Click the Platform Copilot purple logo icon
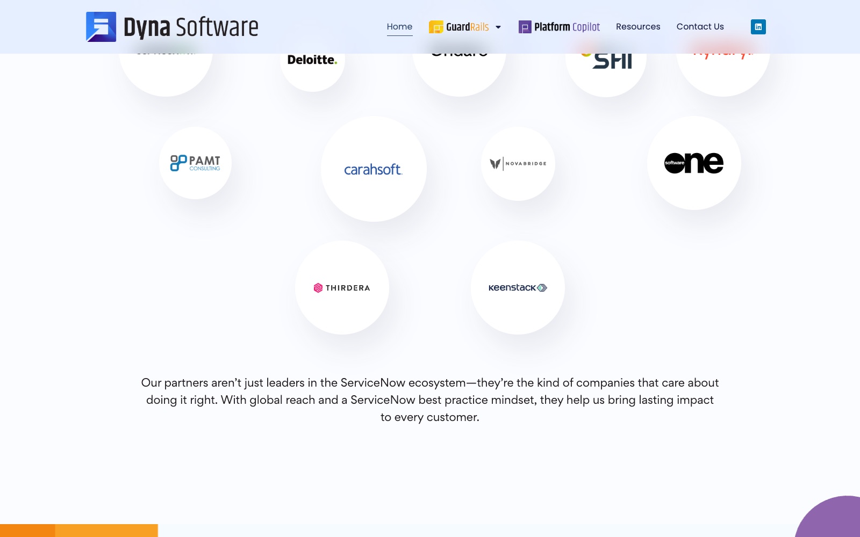 click(x=525, y=27)
